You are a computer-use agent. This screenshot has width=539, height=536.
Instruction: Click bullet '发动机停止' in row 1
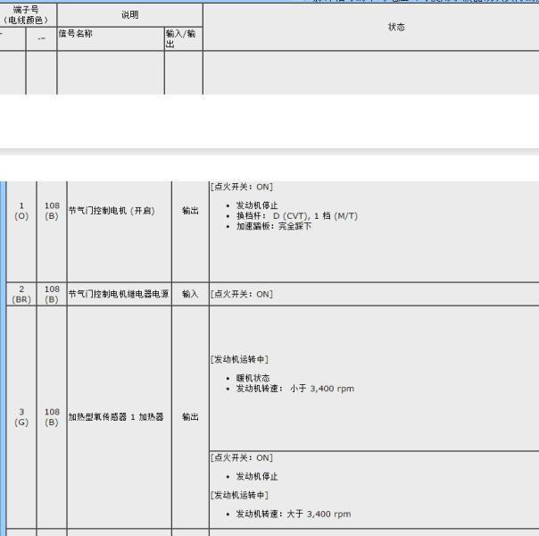pyautogui.click(x=257, y=205)
